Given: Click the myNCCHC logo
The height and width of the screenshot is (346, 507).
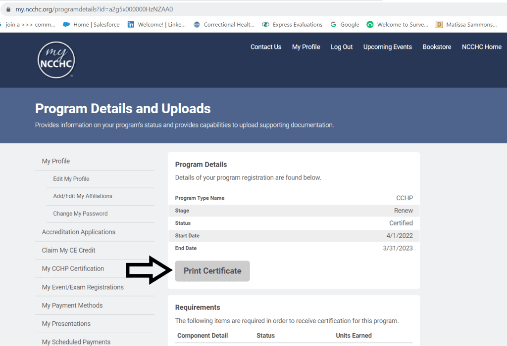Looking at the screenshot, I should [56, 60].
